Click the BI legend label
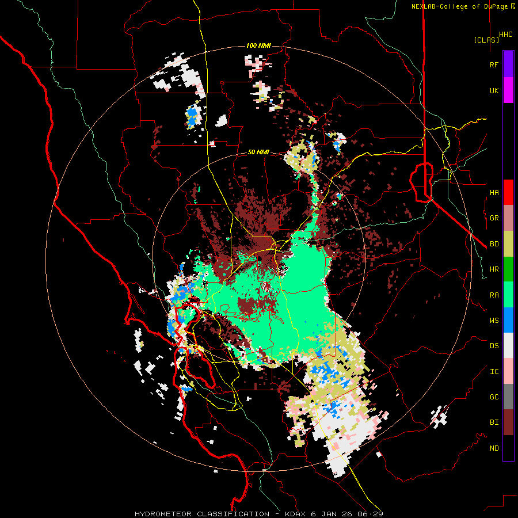518x518 pixels. [494, 422]
